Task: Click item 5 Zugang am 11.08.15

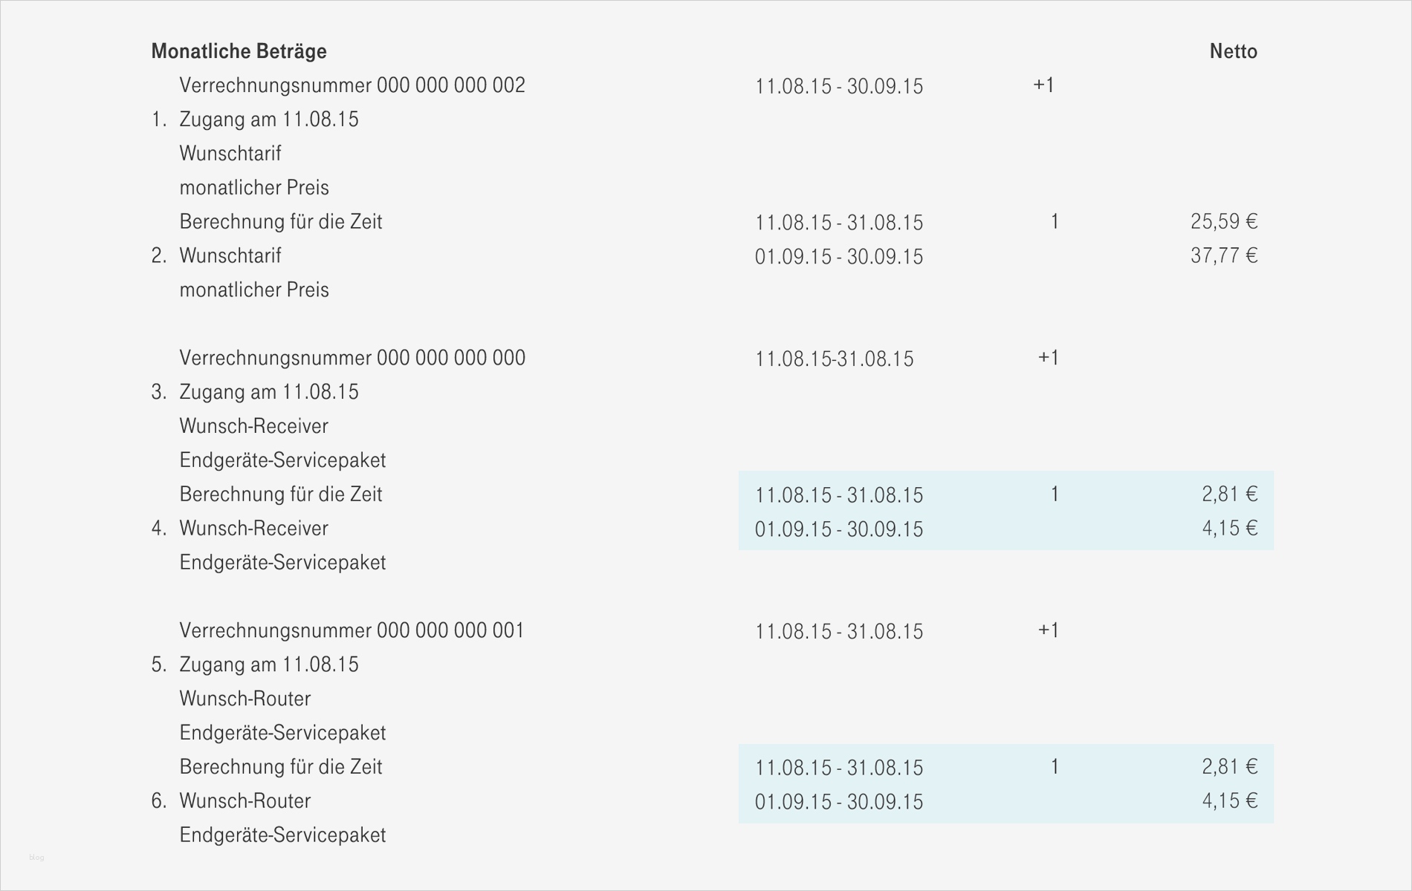Action: (x=268, y=665)
